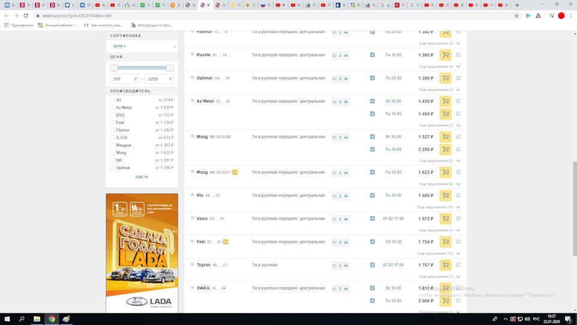Add SWAG 2 066 ₽ offer to cart
The width and height of the screenshot is (577, 325).
445,301
